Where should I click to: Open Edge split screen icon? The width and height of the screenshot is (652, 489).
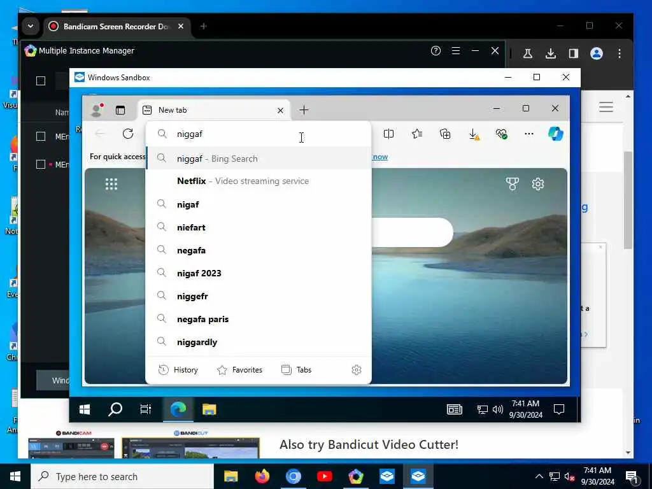[x=388, y=134]
